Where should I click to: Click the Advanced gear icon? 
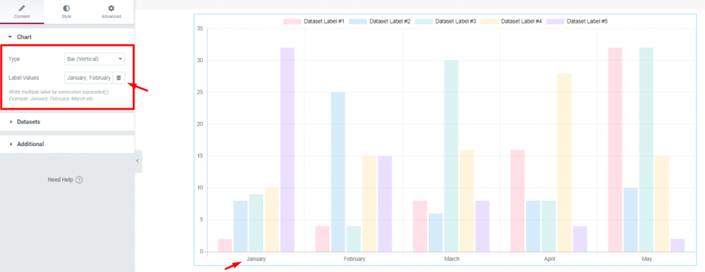(x=111, y=8)
